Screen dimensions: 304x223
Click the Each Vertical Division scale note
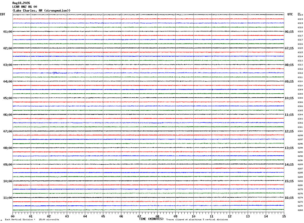click(x=32, y=219)
